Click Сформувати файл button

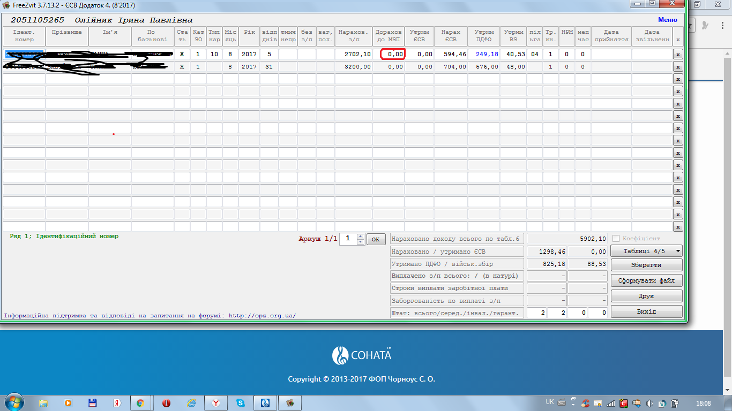(646, 280)
